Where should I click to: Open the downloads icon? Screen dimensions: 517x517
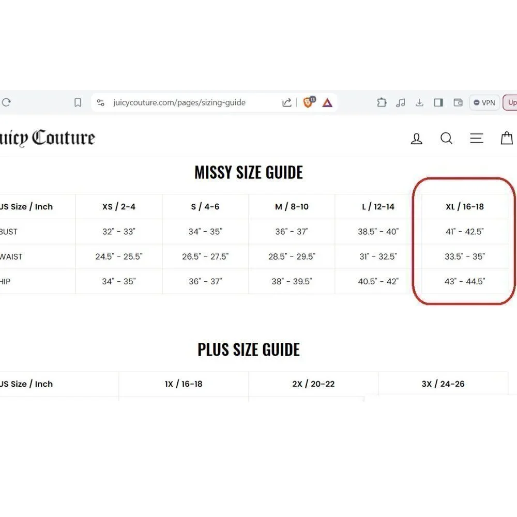[419, 102]
